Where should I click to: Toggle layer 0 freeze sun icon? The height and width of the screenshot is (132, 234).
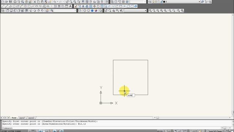tap(156, 2)
